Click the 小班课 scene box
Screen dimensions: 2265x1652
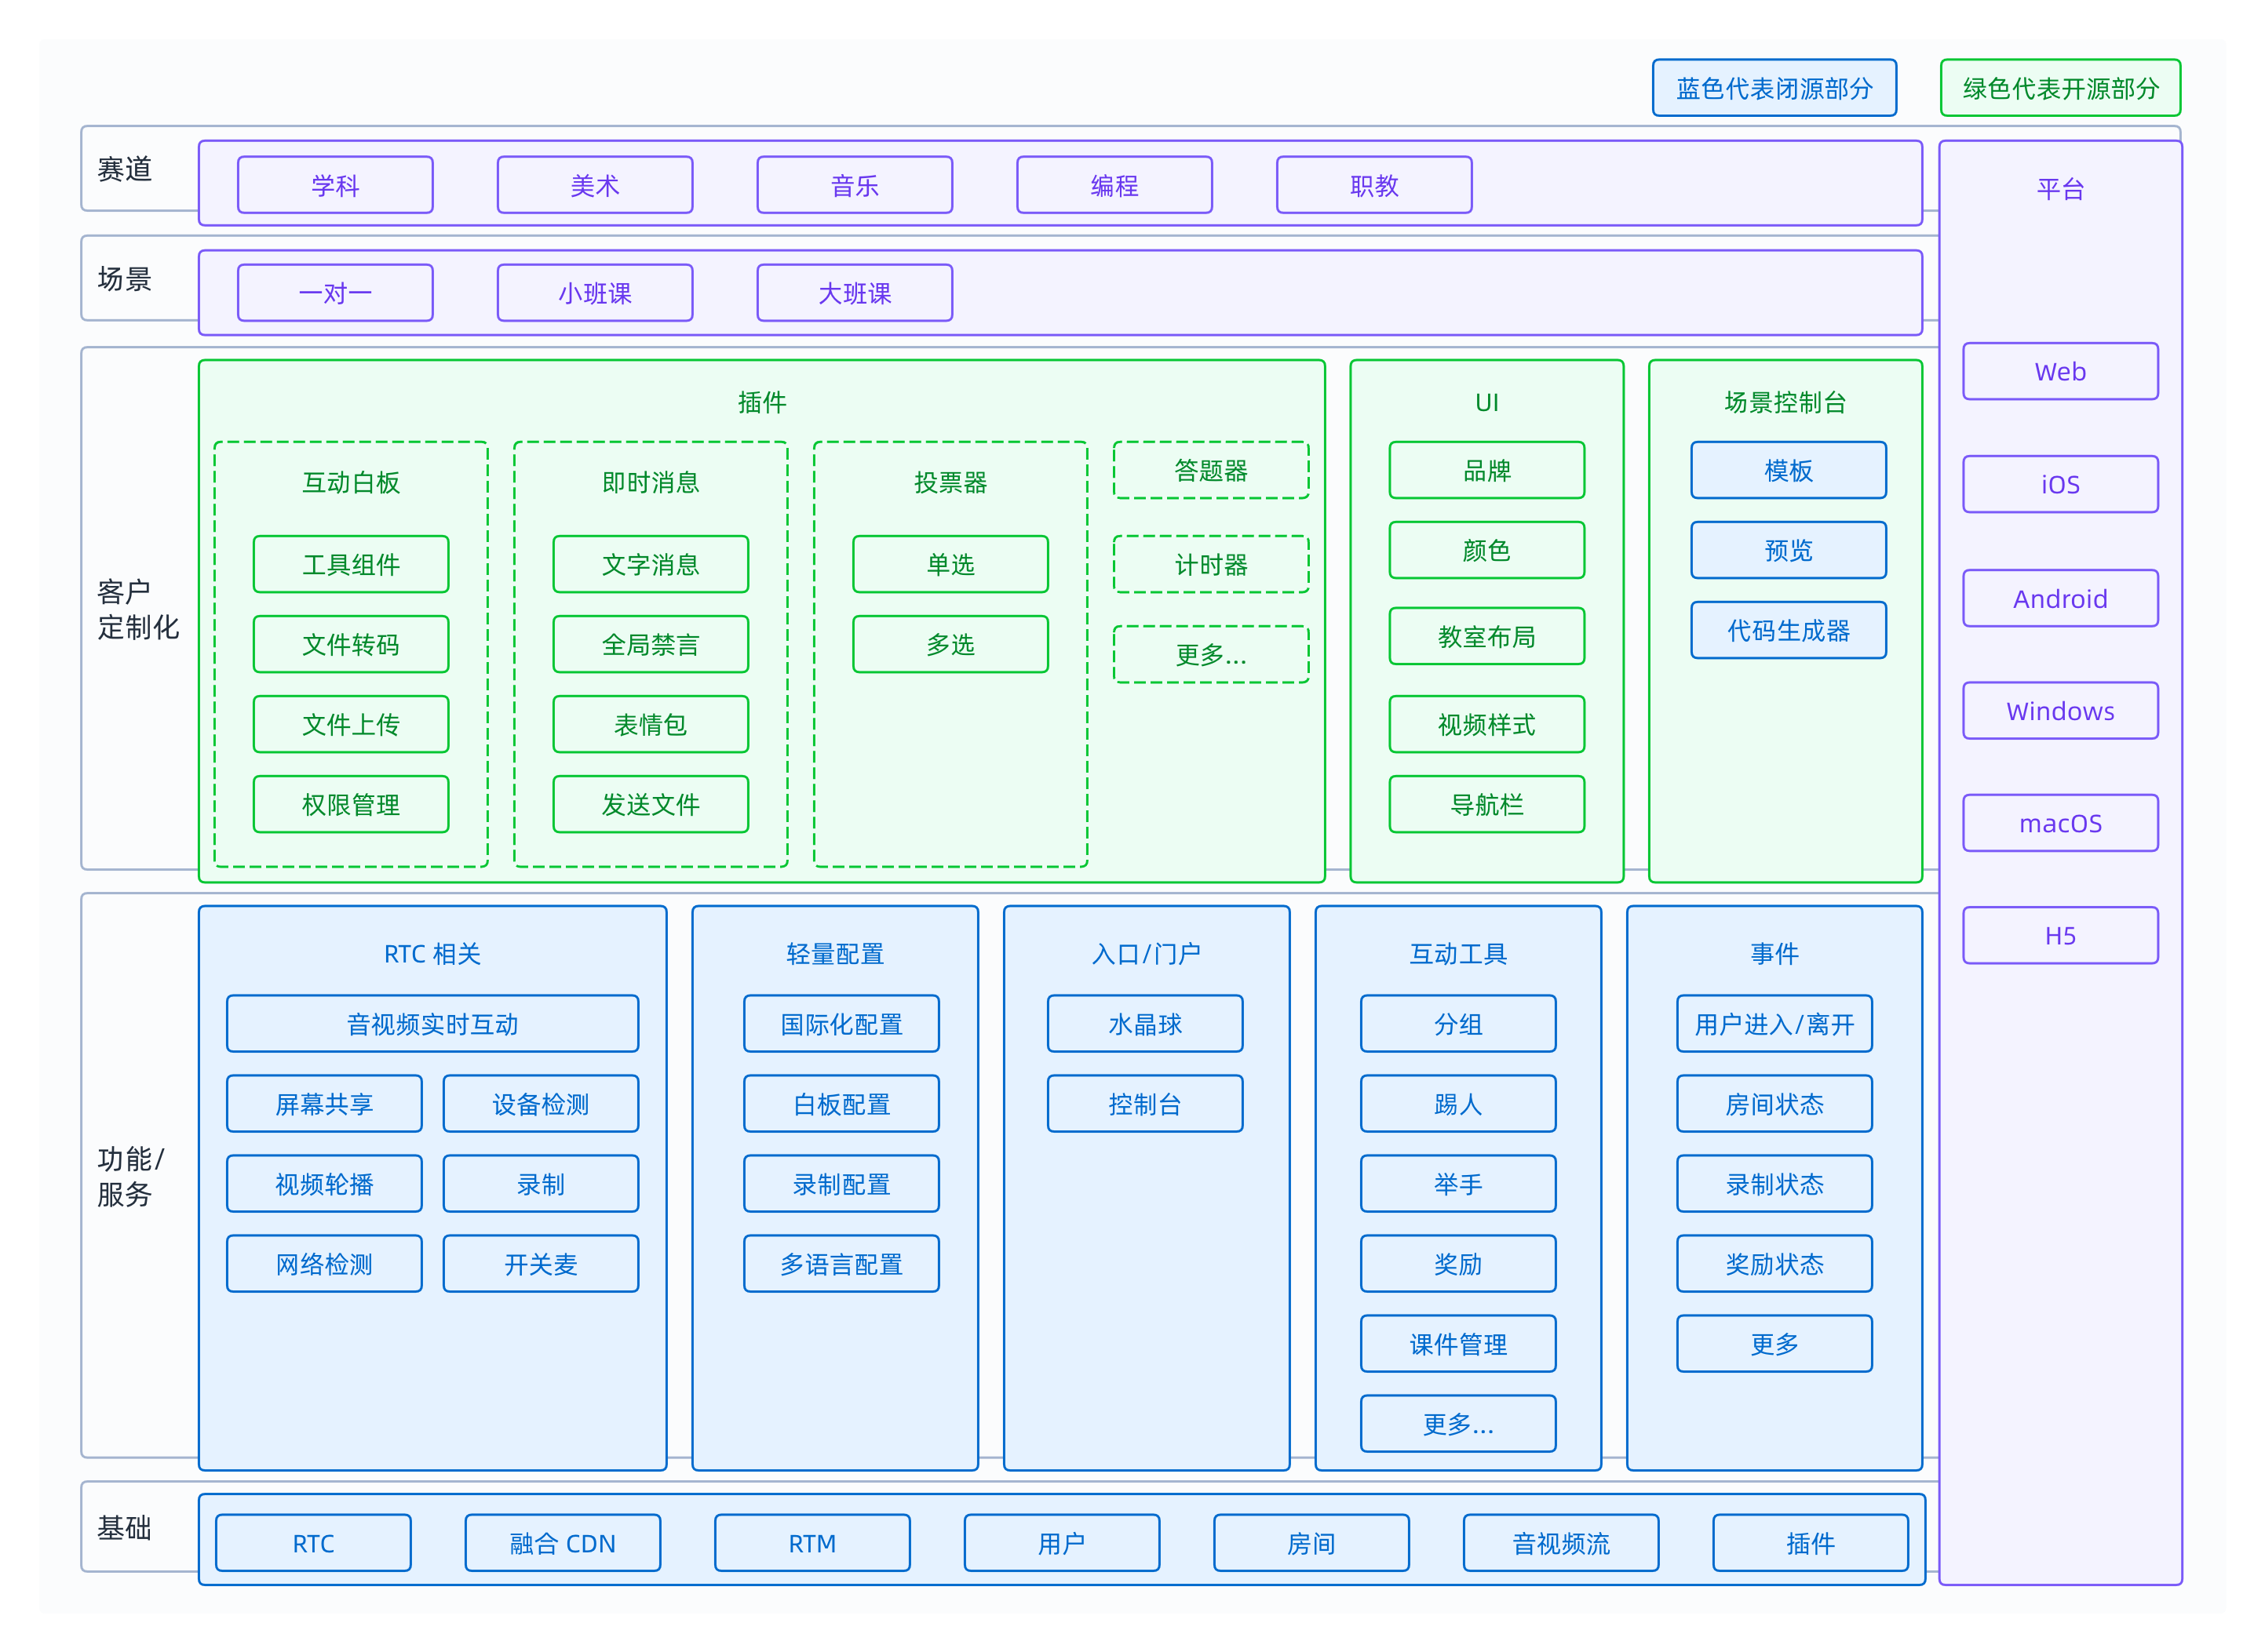point(595,293)
